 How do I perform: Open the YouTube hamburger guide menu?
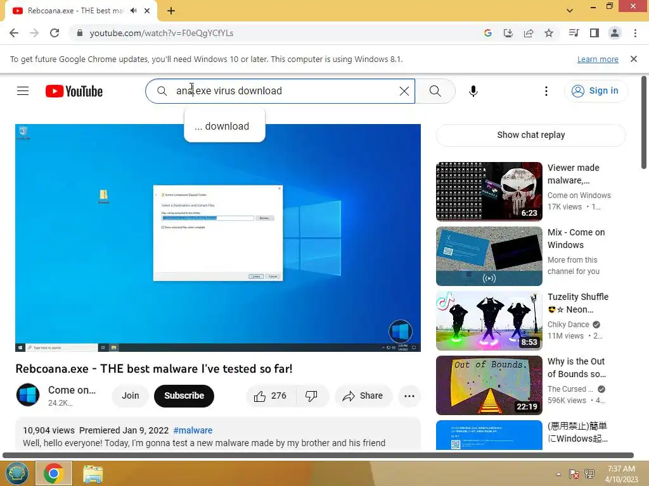[23, 91]
